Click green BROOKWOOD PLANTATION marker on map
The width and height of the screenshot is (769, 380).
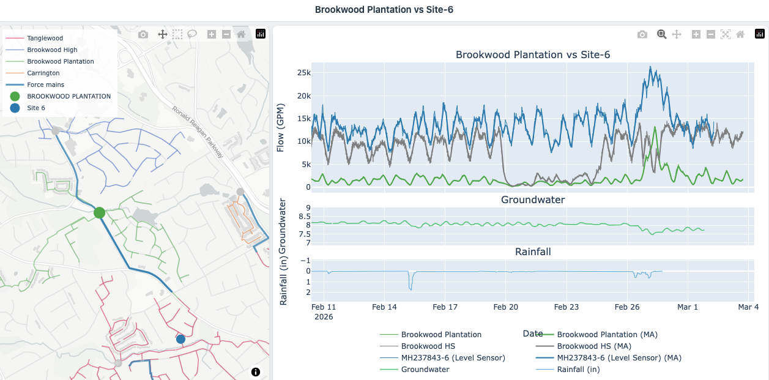click(99, 212)
